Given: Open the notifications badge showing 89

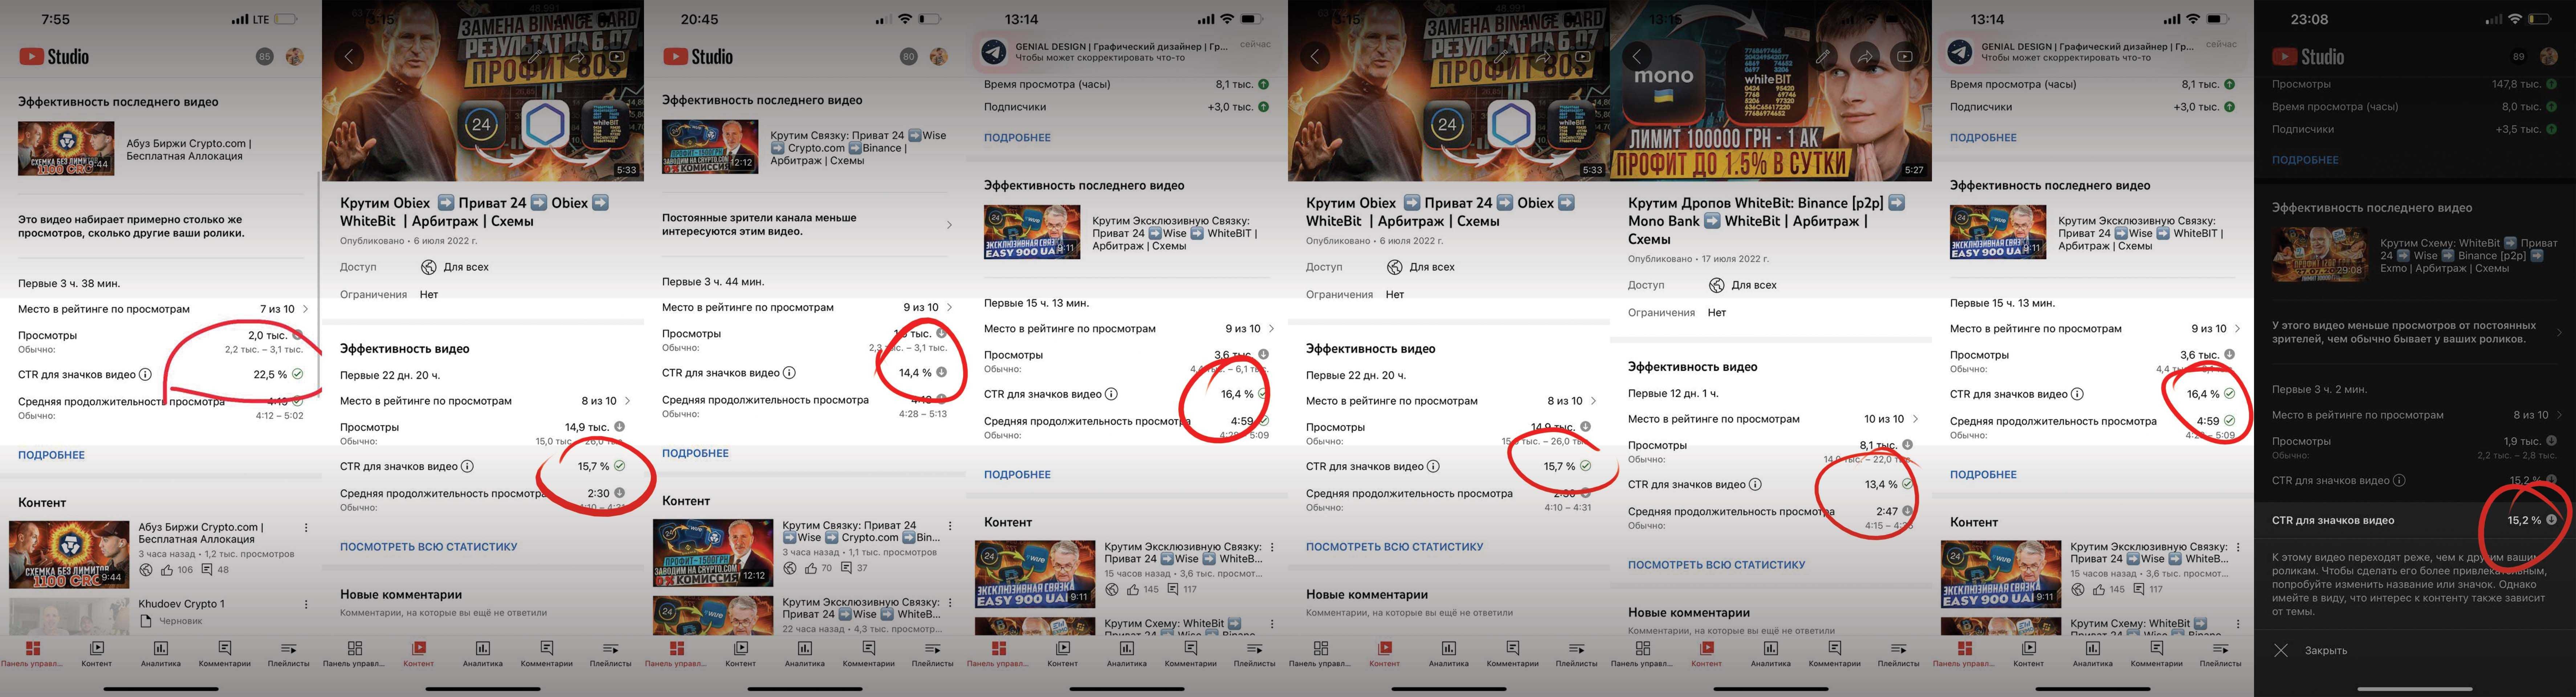Looking at the screenshot, I should (x=2518, y=57).
